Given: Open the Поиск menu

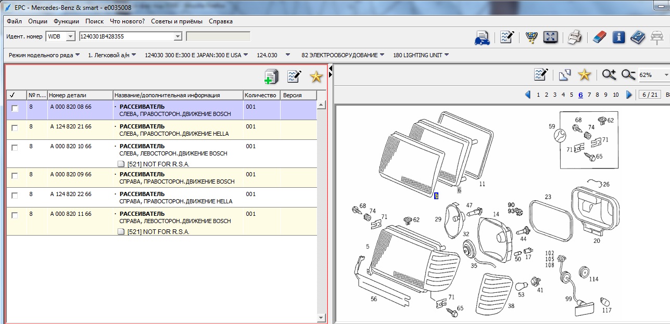Looking at the screenshot, I should 94,21.
